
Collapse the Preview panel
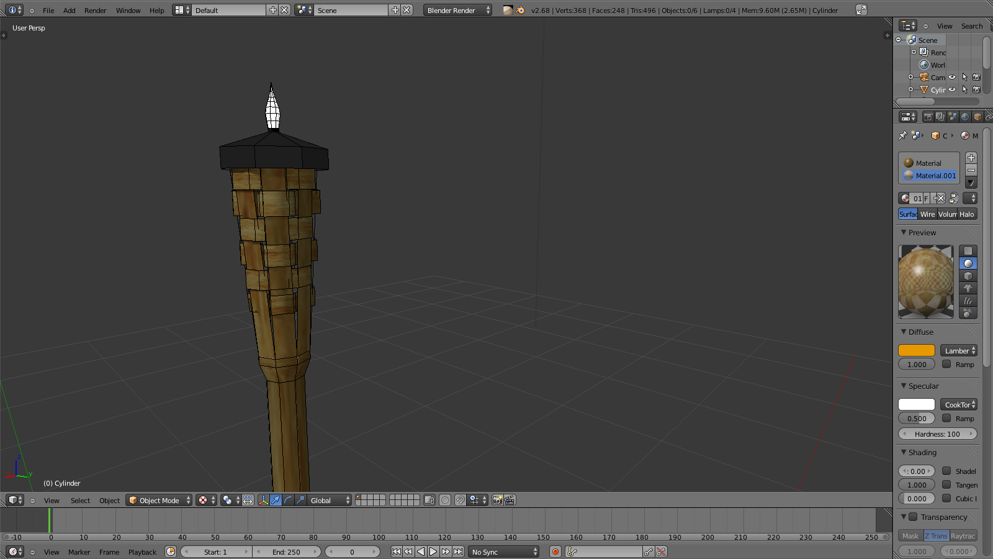point(904,232)
